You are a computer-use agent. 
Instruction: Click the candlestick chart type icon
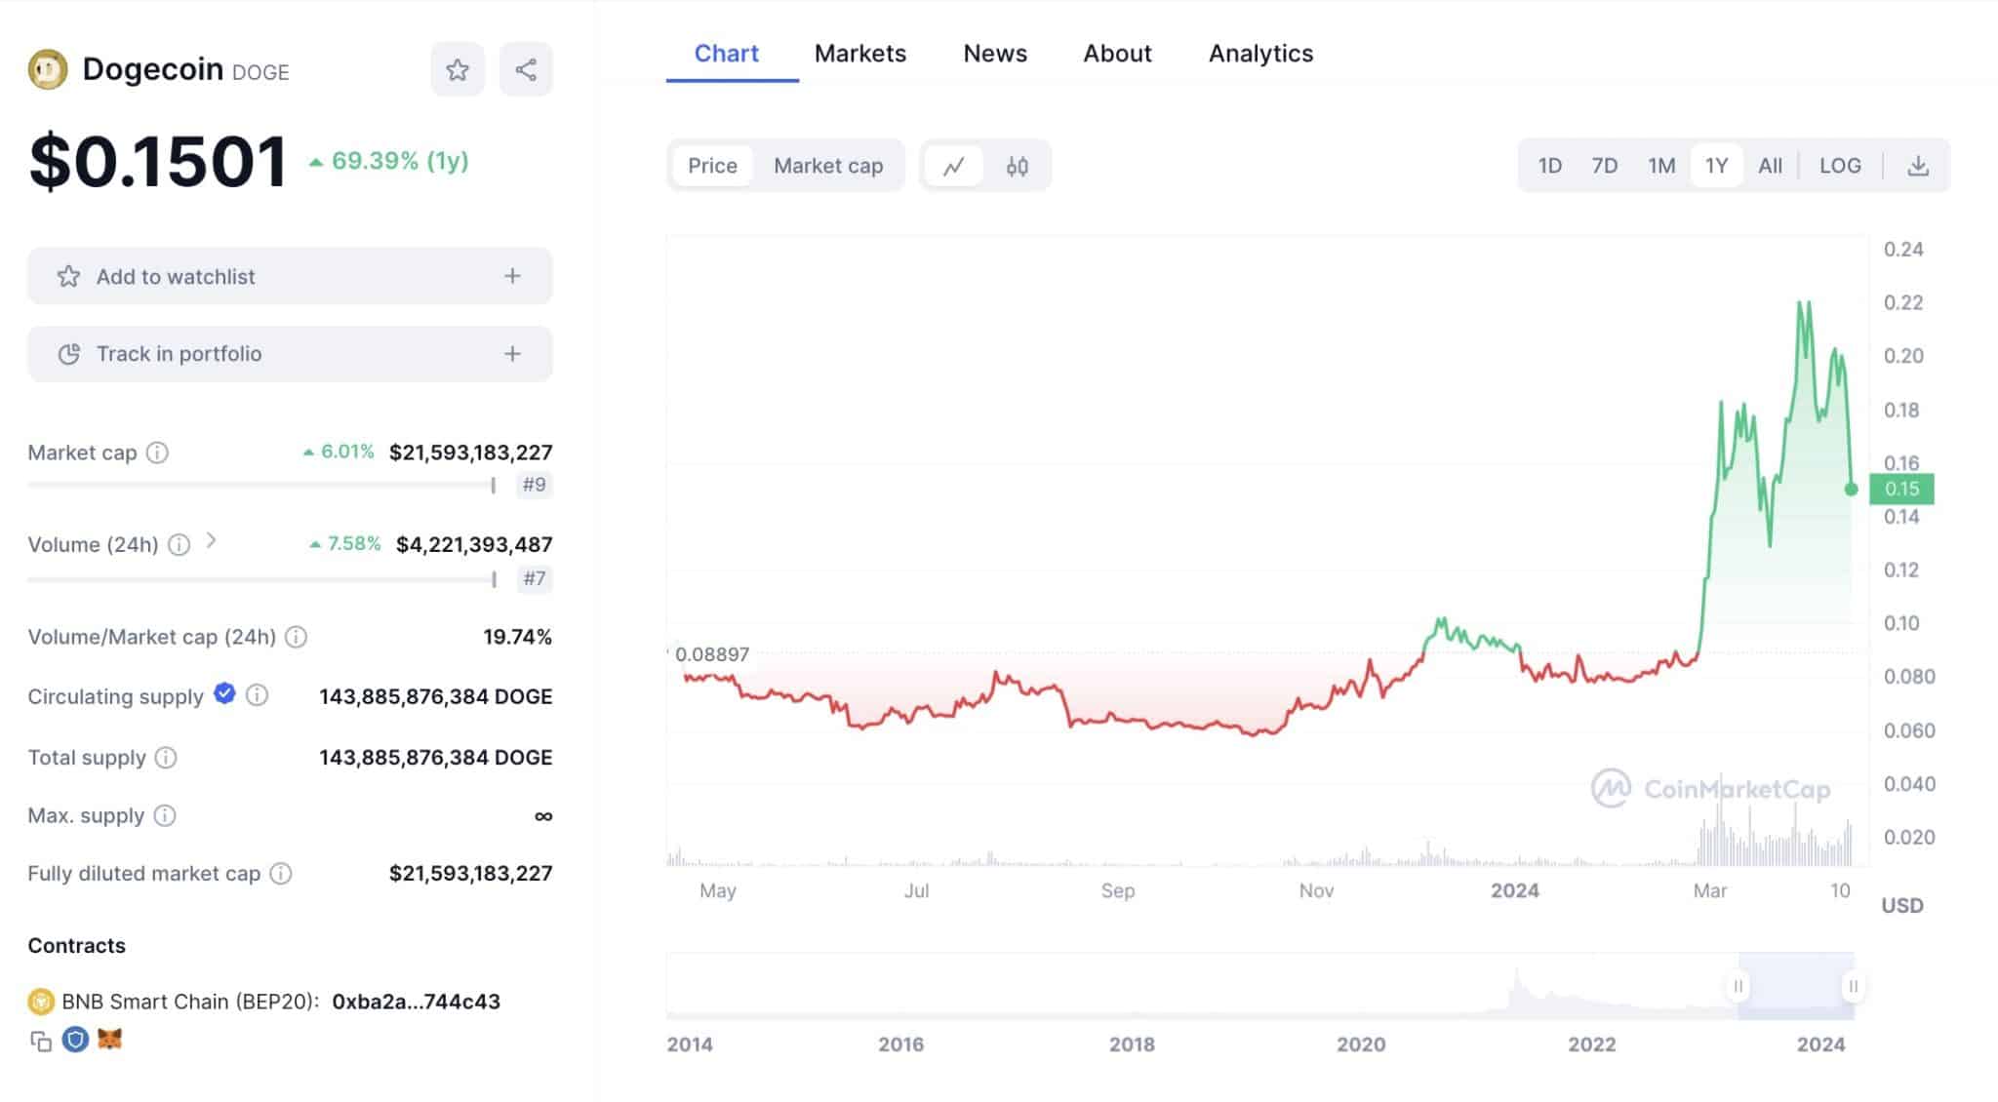coord(1017,166)
